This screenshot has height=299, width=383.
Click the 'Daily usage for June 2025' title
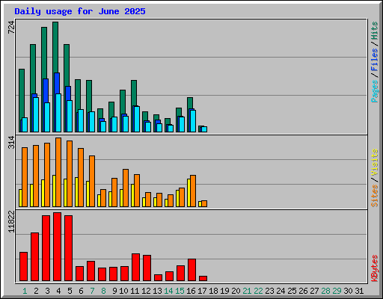pyautogui.click(x=80, y=11)
